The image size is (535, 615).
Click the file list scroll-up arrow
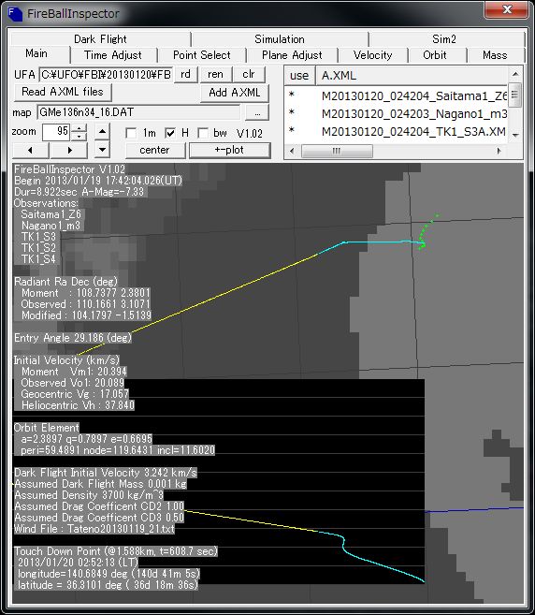tap(515, 74)
